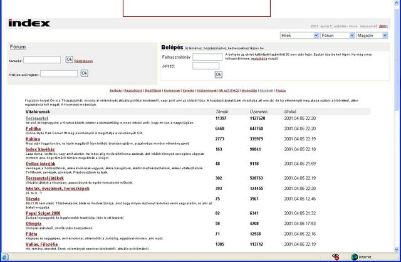Click the scrollbar down arrow
Viewport: 401px width, 262px height.
(397, 249)
